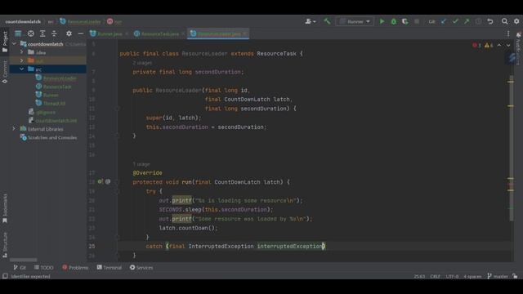Open Services tool window
Screen dimensions: 523x294
point(141,267)
